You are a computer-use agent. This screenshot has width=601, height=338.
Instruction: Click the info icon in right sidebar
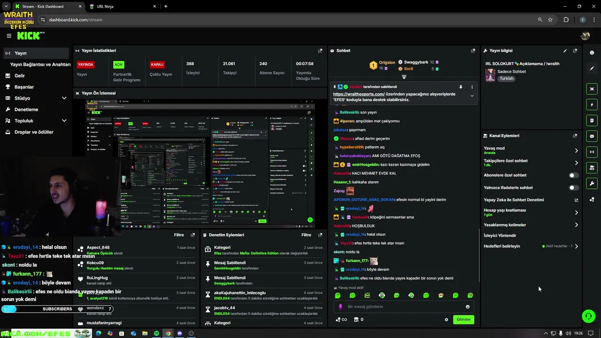[592, 53]
